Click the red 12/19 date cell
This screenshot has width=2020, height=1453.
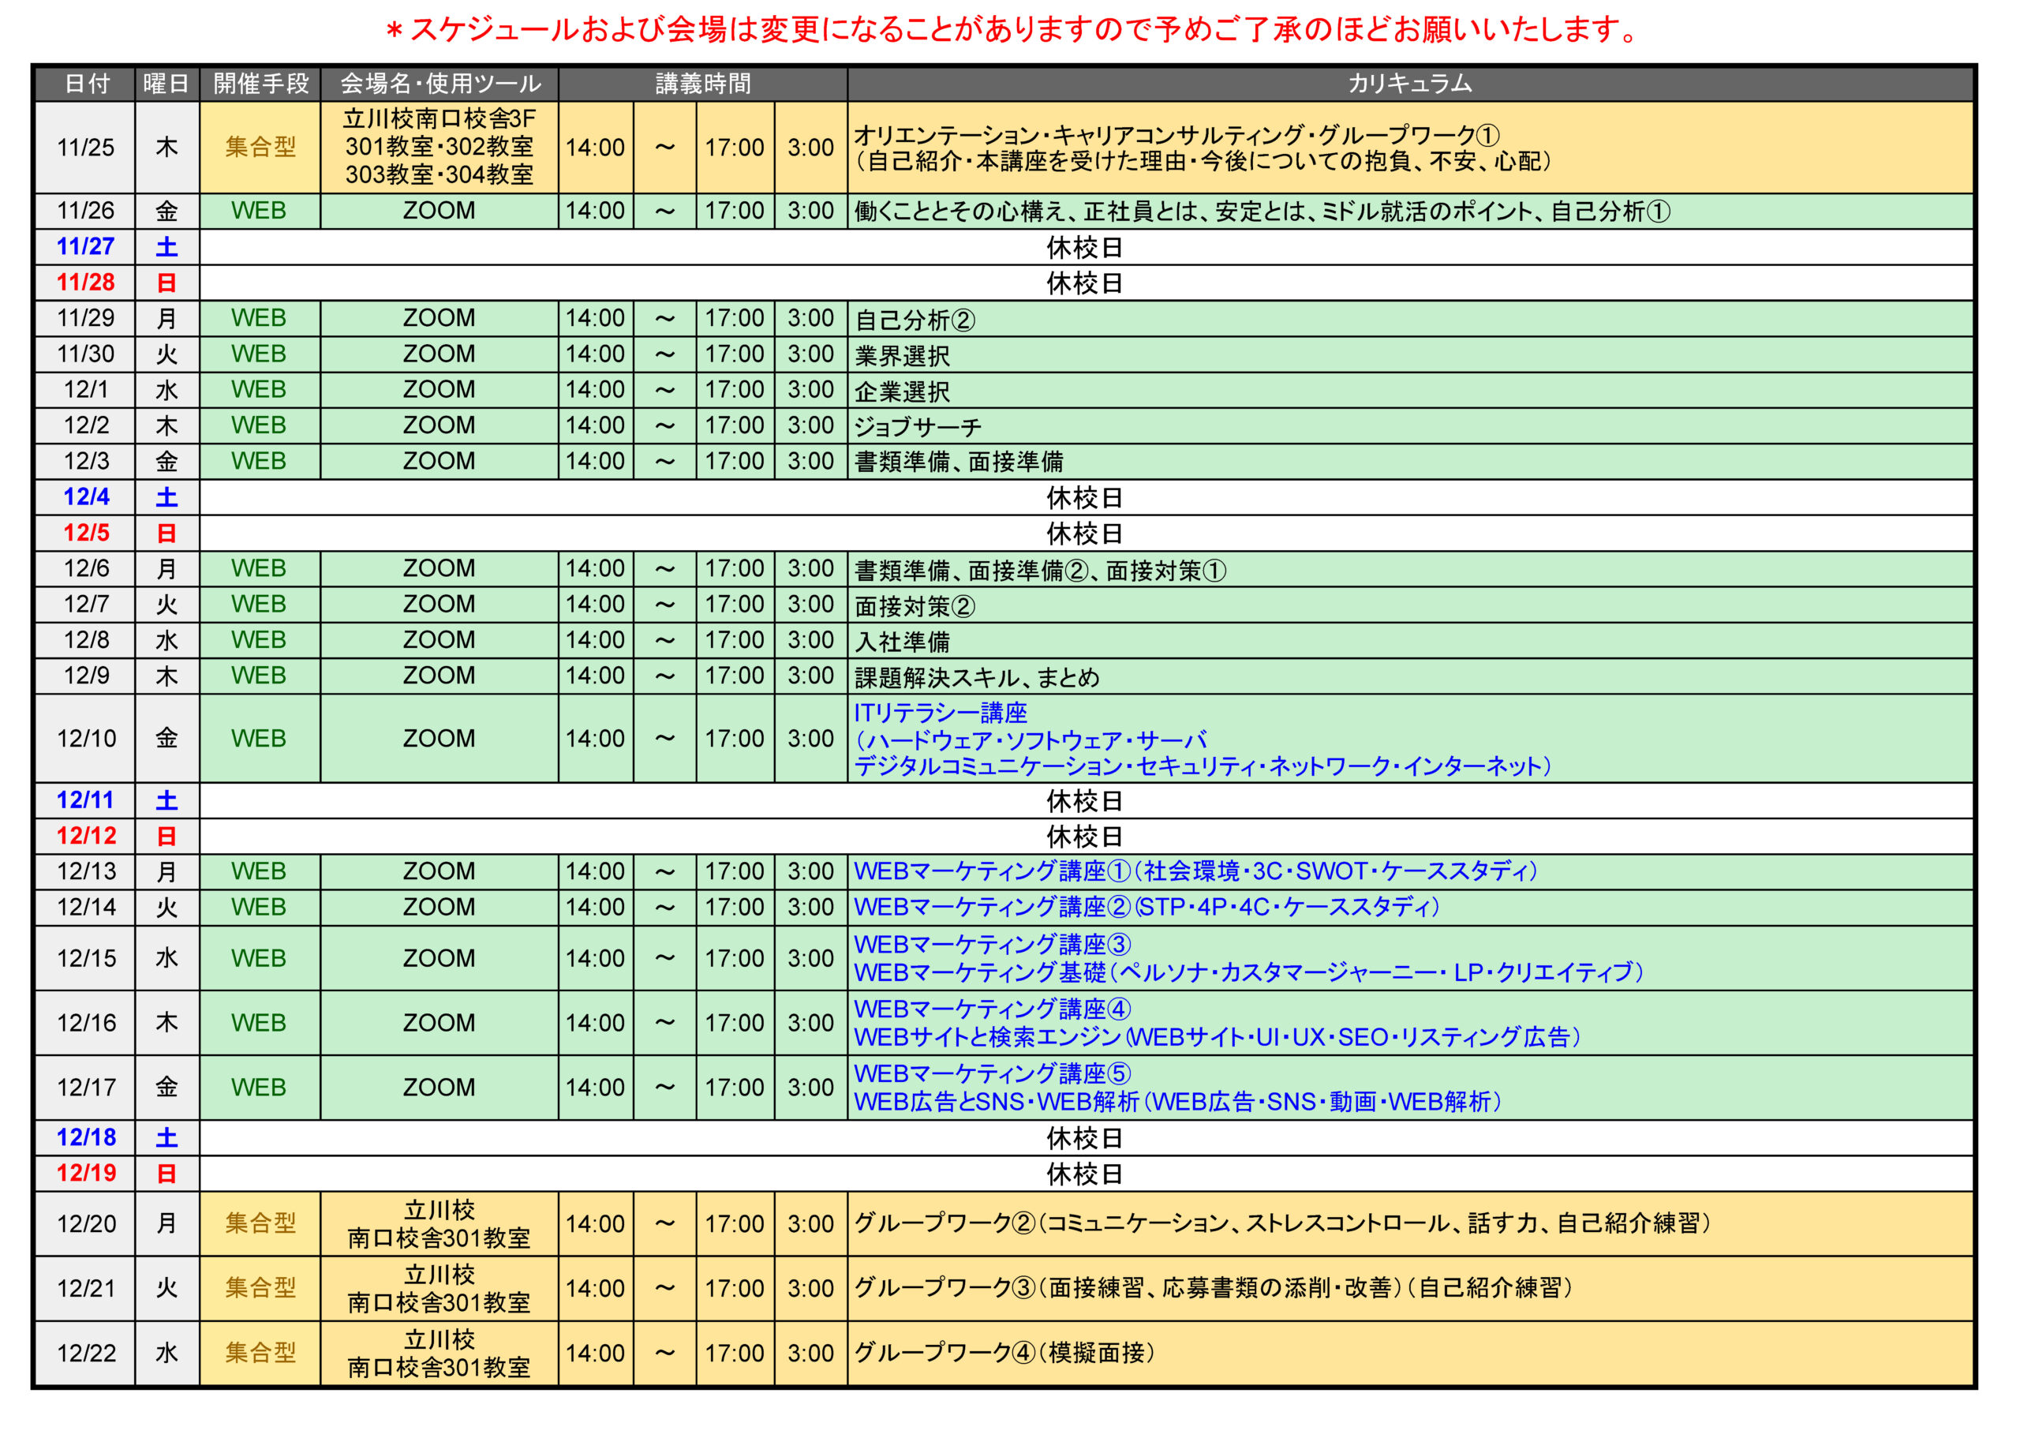pos(85,1174)
